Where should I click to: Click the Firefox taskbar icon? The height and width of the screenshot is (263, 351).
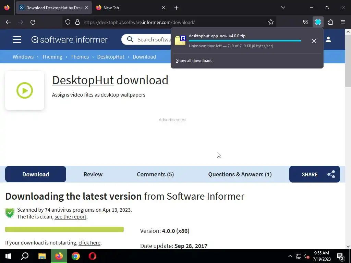[59, 256]
